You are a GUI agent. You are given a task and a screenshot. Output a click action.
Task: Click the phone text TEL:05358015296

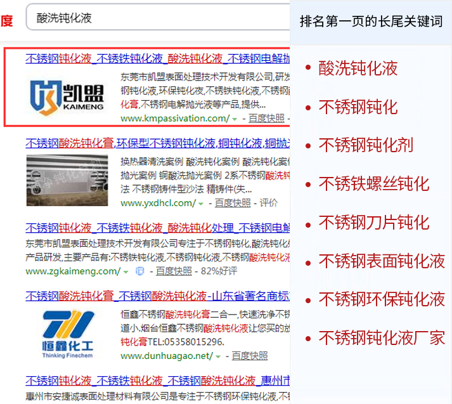tap(186, 342)
